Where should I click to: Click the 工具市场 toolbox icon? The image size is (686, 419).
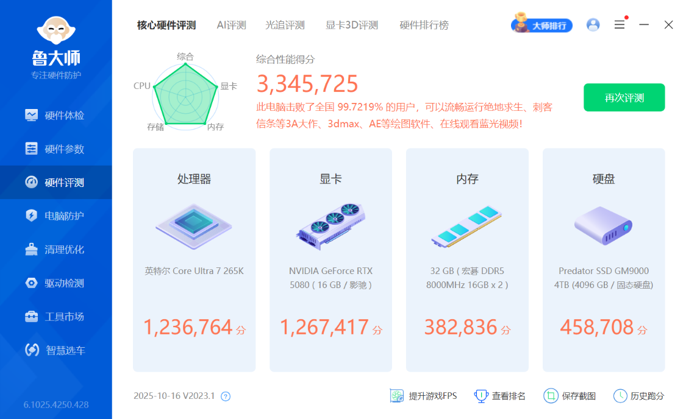(32, 316)
